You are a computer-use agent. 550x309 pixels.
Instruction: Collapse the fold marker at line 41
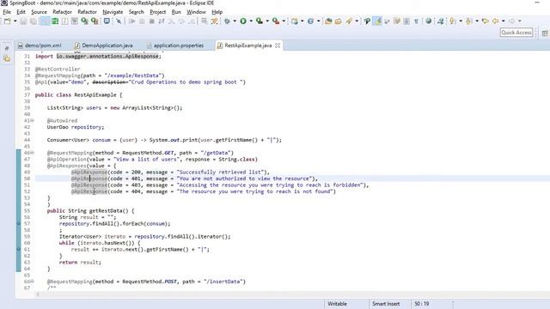click(x=33, y=120)
